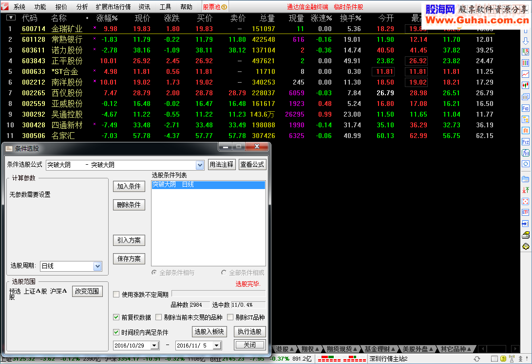Expand column header dropdown arrow beside 代码
Image resolution: width=532 pixels, height=364 pixels.
(11, 17)
